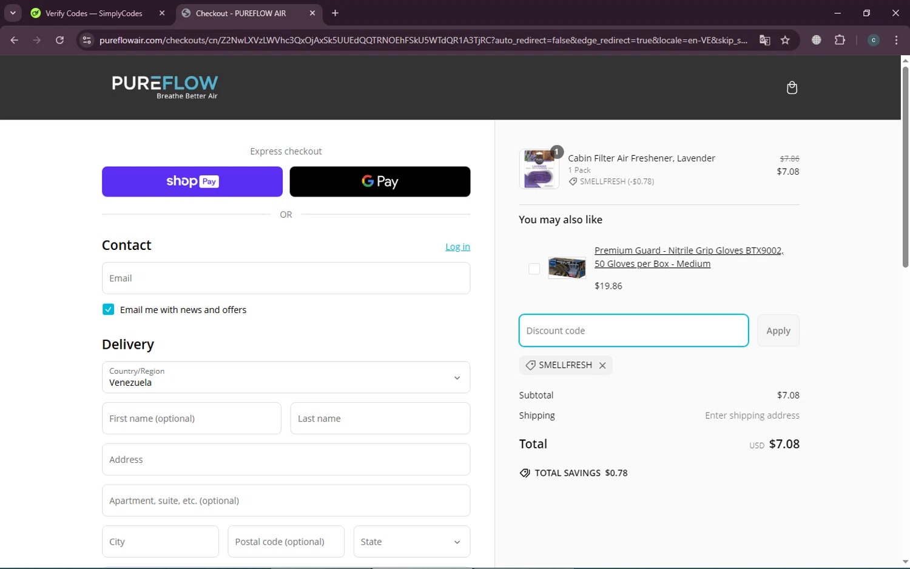This screenshot has width=910, height=569.
Task: Click the crossed-out $7.86 original price
Action: (x=789, y=158)
